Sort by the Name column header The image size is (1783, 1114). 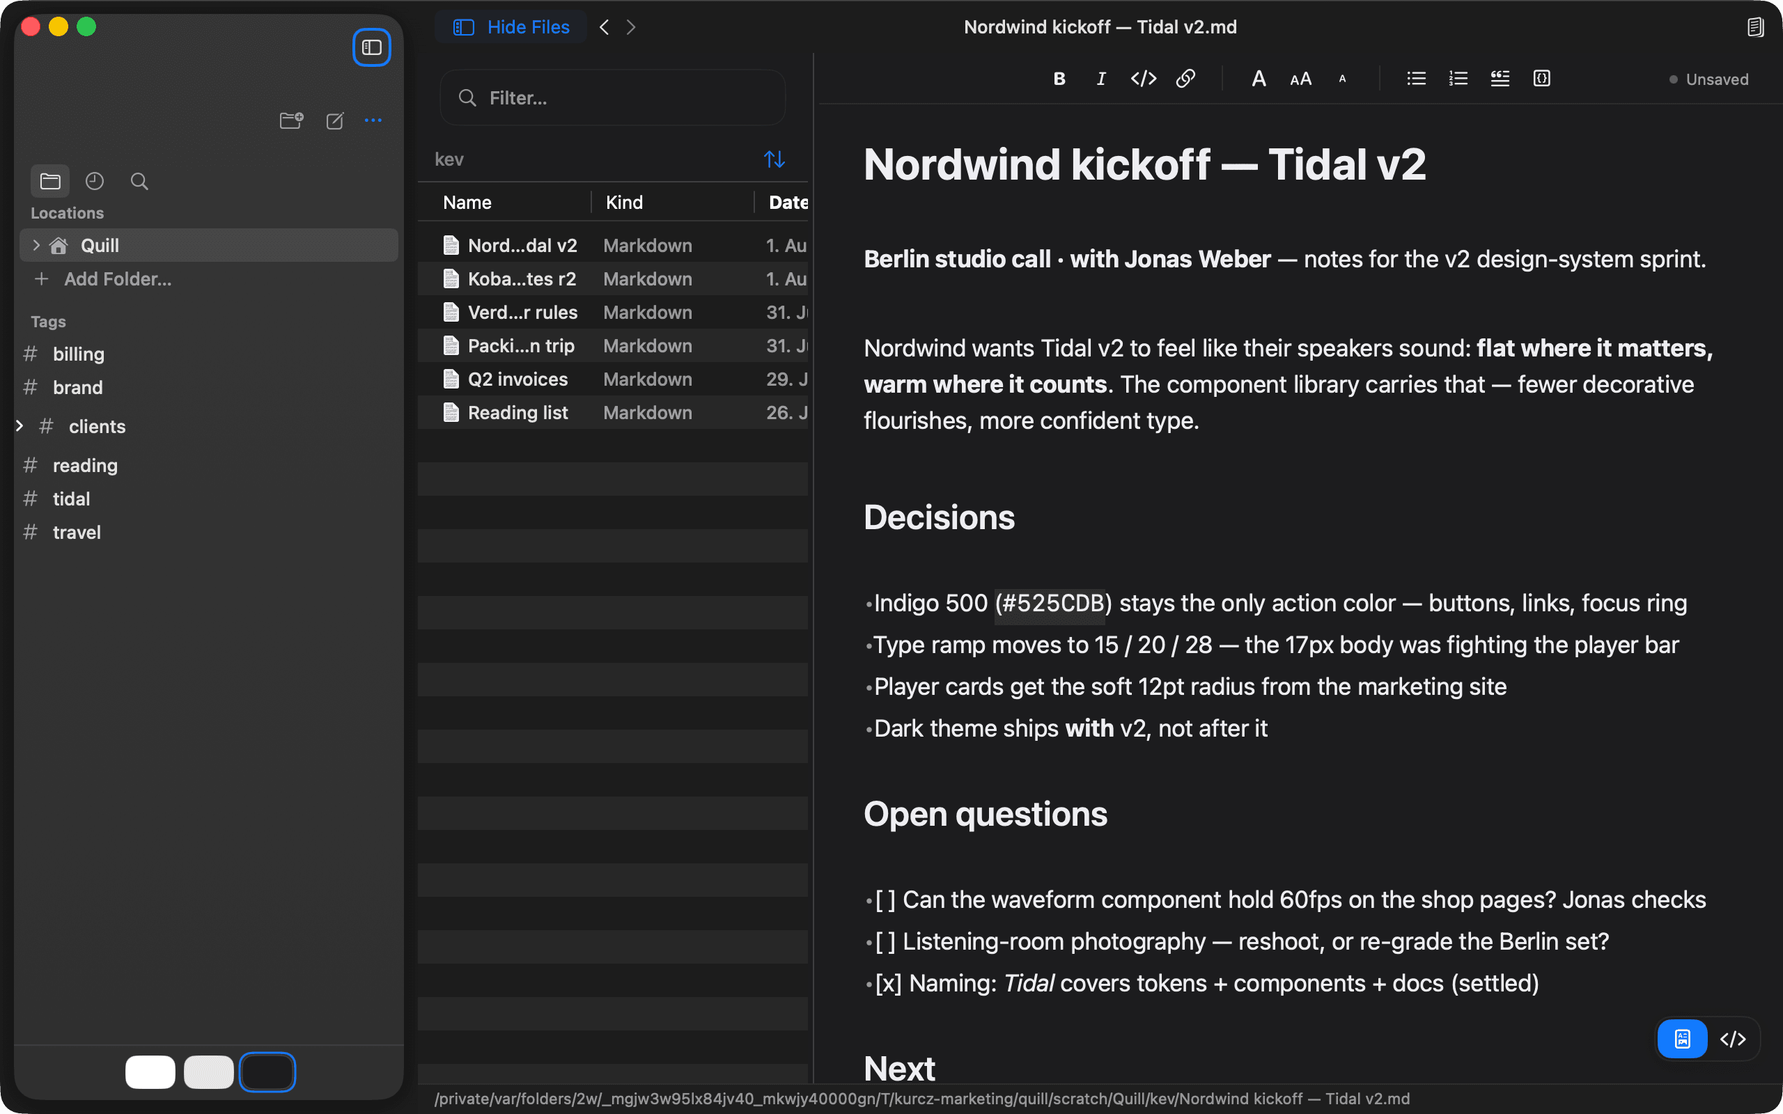(x=467, y=203)
